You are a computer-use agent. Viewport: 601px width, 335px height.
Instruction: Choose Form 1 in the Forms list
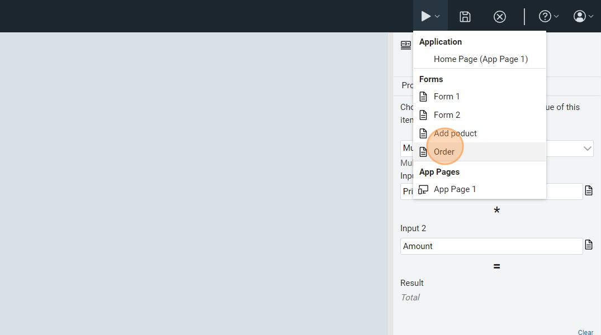pos(446,97)
